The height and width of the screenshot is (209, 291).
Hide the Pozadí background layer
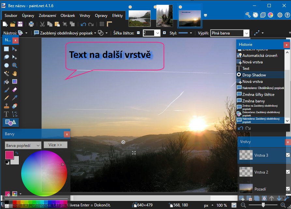pyautogui.click(x=288, y=189)
